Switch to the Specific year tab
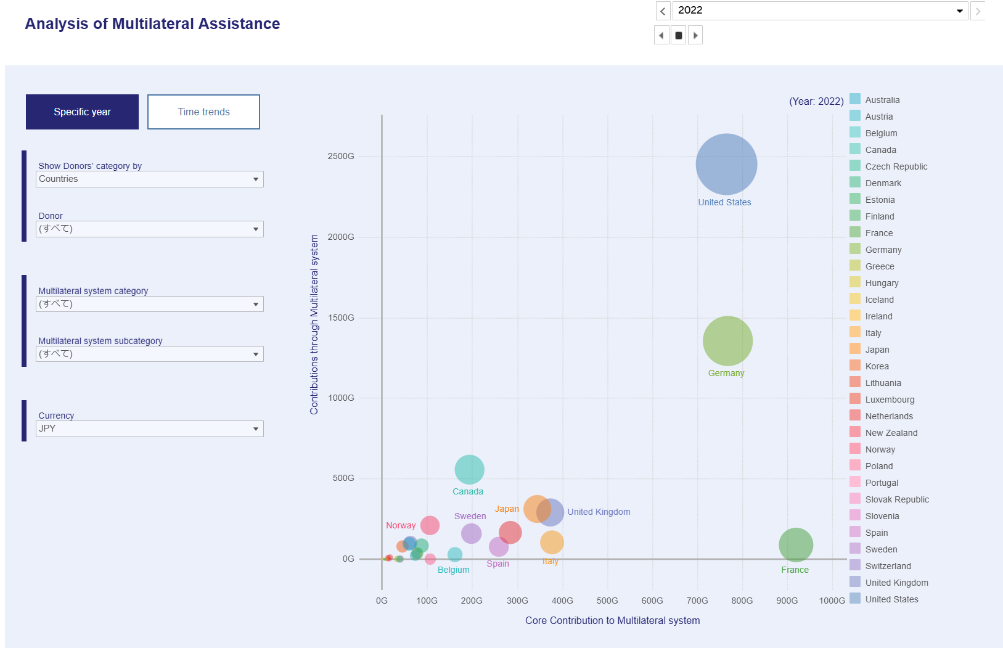 (x=82, y=112)
